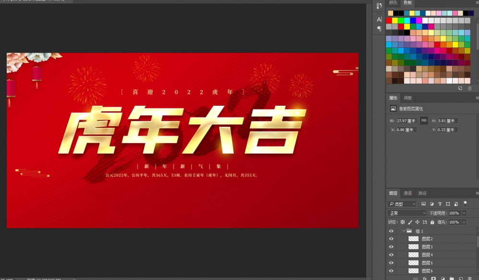Image resolution: width=479 pixels, height=280 pixels.
Task: Enable lock transparent pixels for the layer
Action: point(403,222)
